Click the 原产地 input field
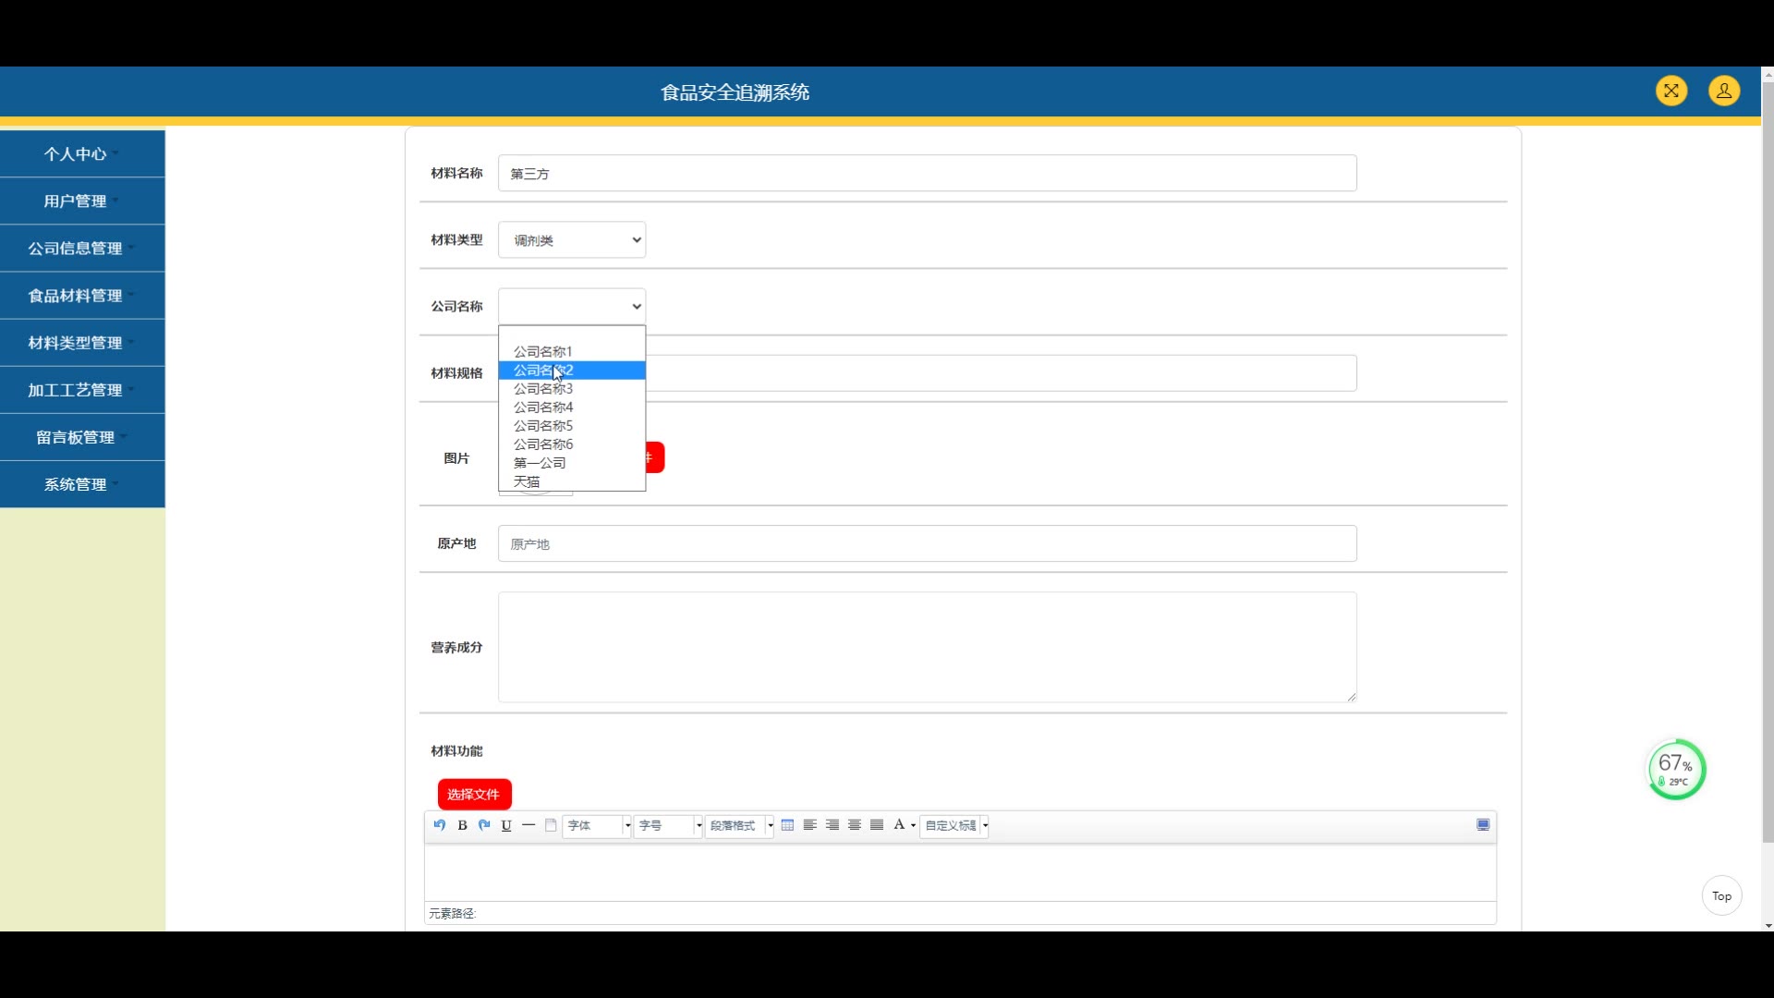This screenshot has height=998, width=1774. [x=927, y=544]
